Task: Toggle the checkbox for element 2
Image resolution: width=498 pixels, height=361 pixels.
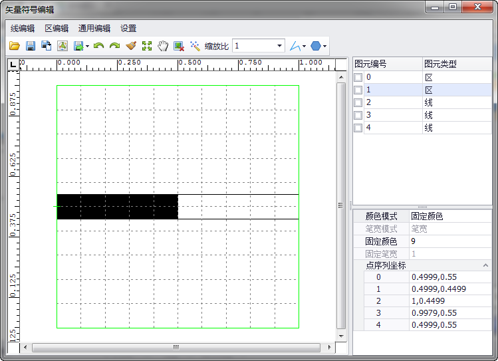Action: [x=358, y=102]
